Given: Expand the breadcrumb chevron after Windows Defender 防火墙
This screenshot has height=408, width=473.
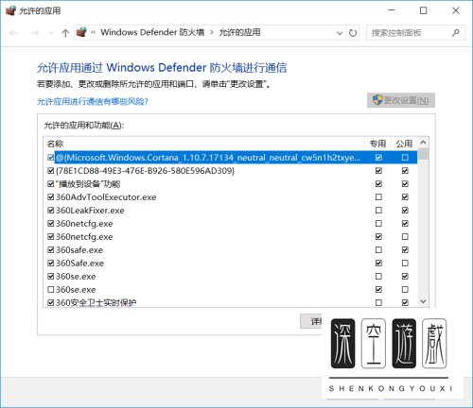Looking at the screenshot, I should (x=212, y=32).
